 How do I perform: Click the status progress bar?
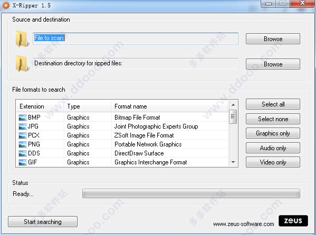pyautogui.click(x=191, y=193)
